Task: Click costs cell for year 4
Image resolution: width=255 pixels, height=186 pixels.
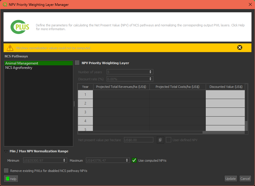Action: [177, 121]
